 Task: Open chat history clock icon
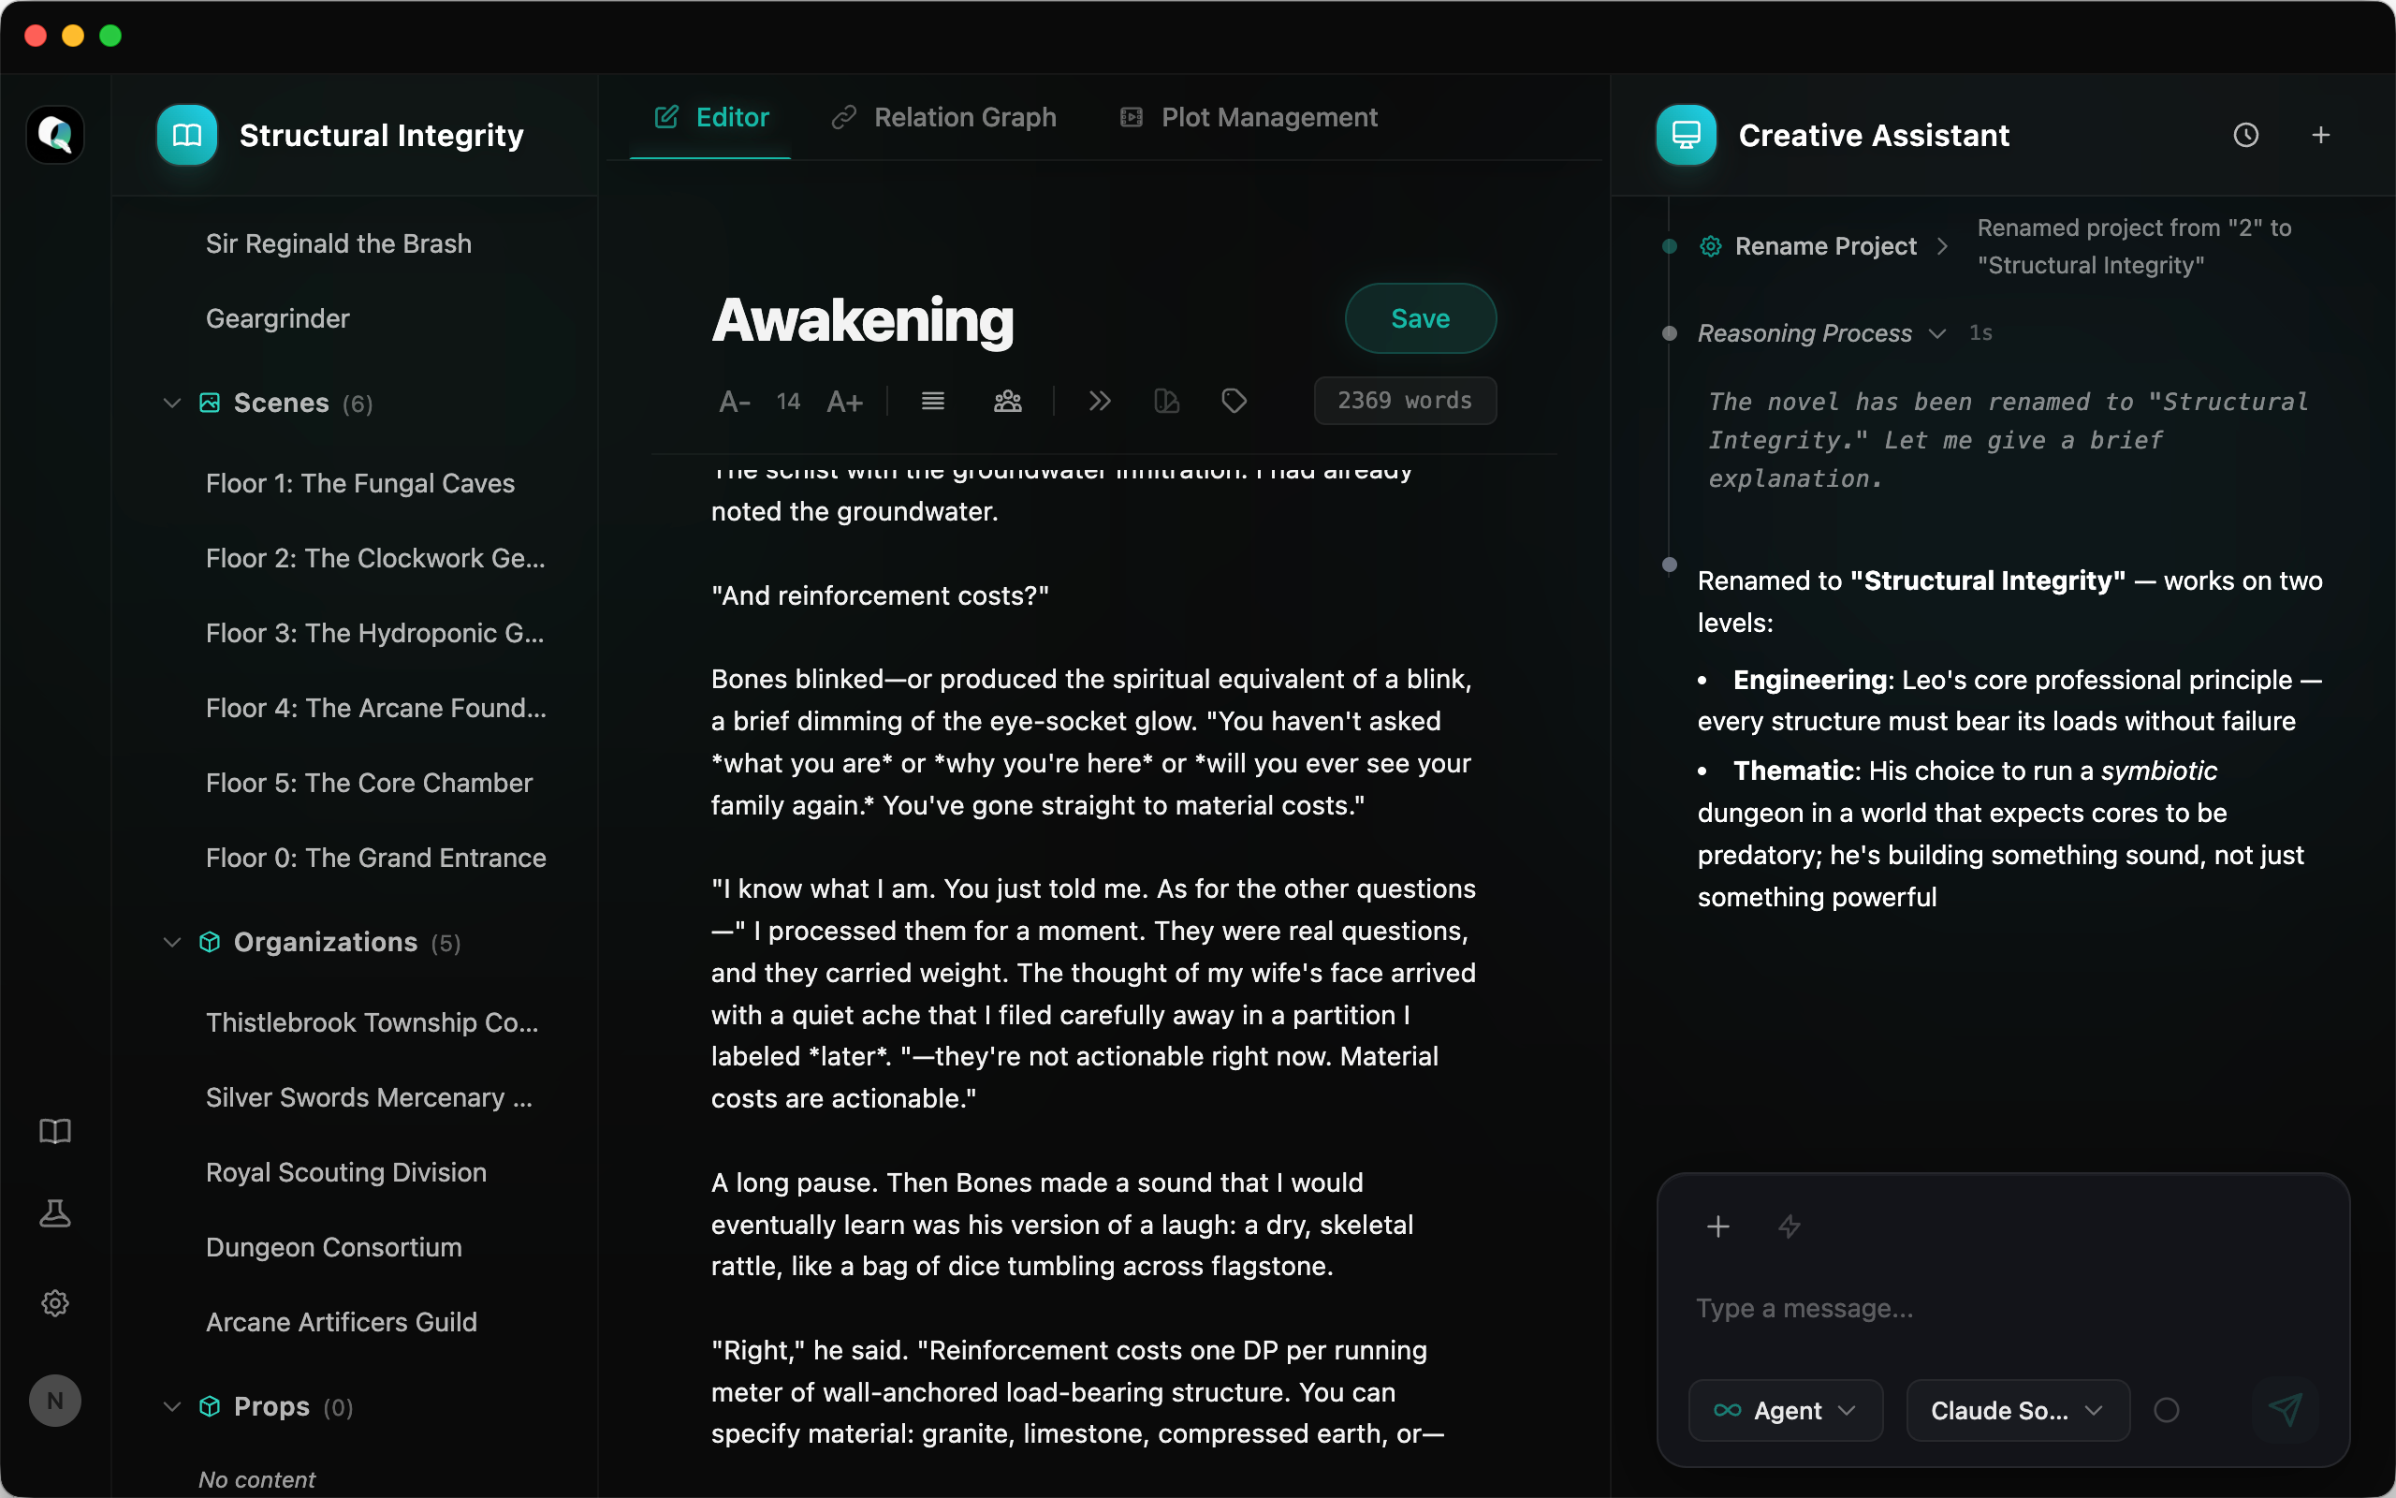coord(2245,135)
